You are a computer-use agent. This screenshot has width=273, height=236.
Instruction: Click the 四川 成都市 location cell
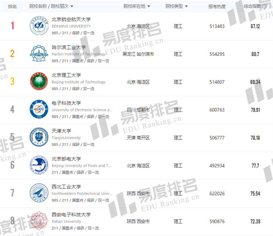coord(138,110)
